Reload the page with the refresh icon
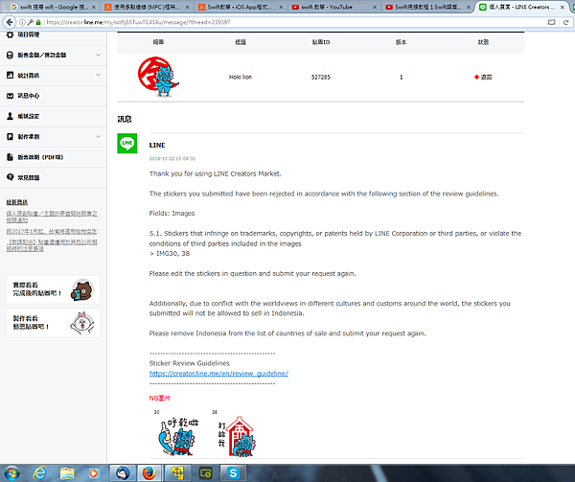 click(565, 22)
